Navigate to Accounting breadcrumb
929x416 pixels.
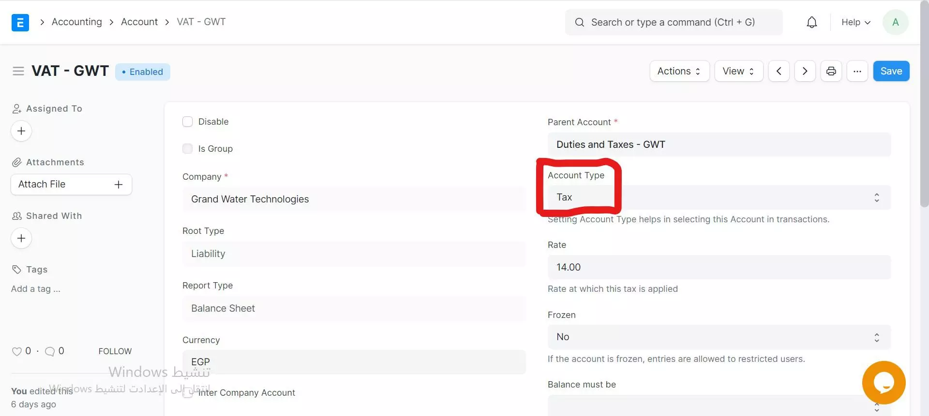77,22
